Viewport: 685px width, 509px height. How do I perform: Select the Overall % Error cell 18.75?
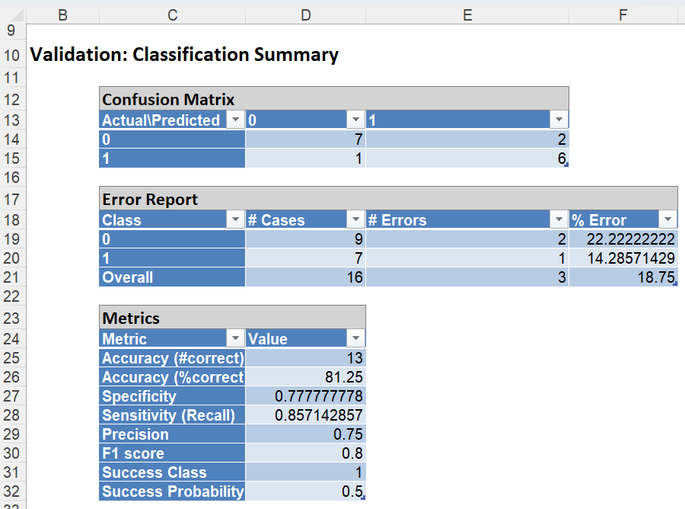622,277
